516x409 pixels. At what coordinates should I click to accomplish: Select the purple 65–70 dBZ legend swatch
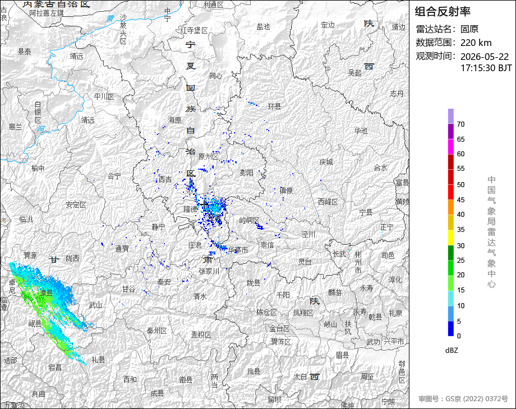(x=450, y=132)
